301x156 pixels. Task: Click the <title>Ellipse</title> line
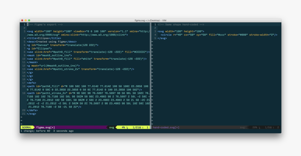pos(44,38)
